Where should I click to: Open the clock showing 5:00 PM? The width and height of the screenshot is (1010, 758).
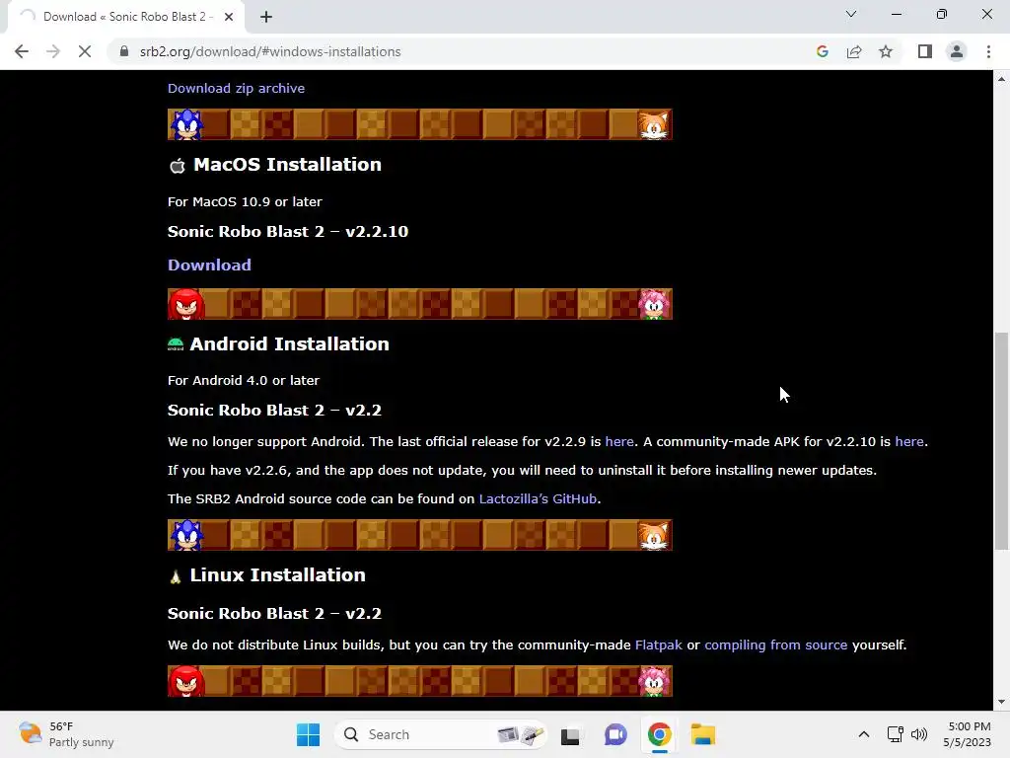tap(967, 734)
